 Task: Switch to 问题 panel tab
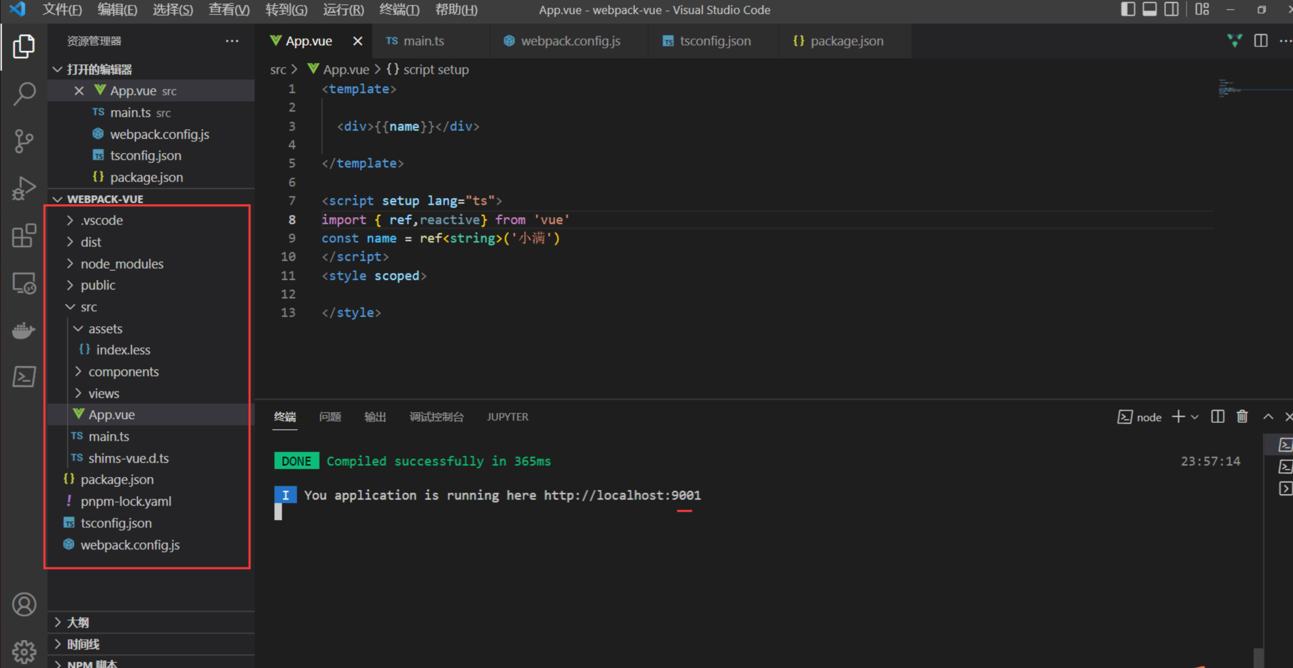(x=330, y=417)
